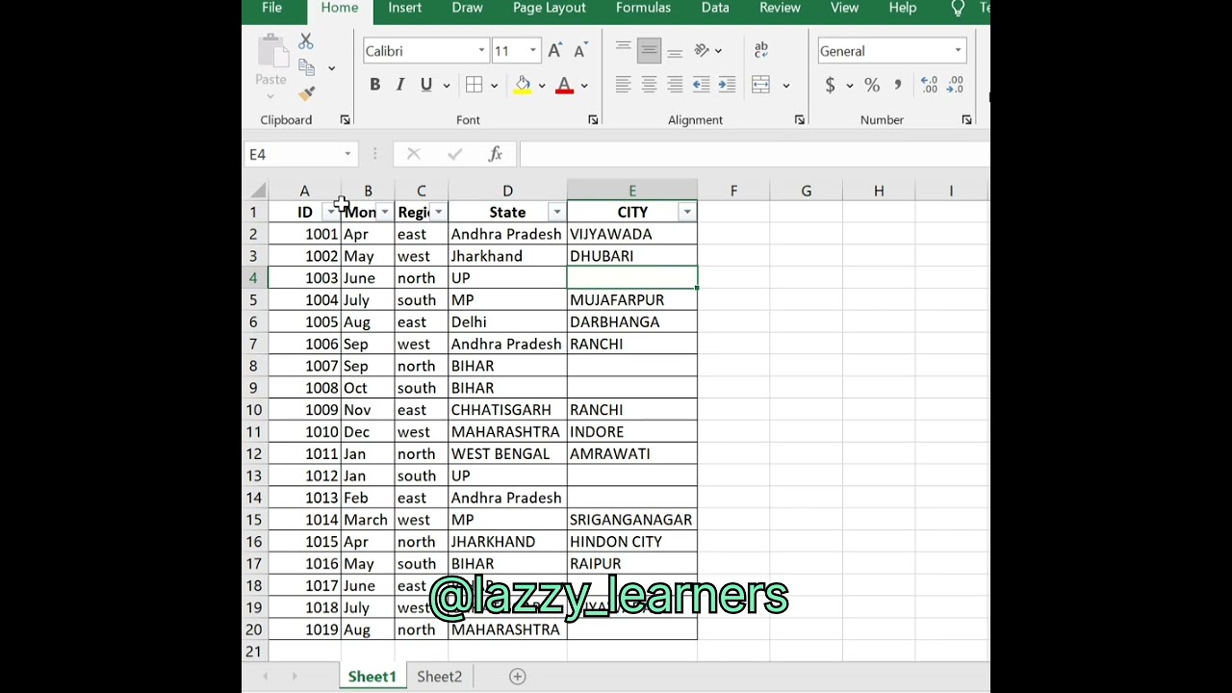Align text left in Alignment group
This screenshot has width=1232, height=693.
tap(624, 85)
